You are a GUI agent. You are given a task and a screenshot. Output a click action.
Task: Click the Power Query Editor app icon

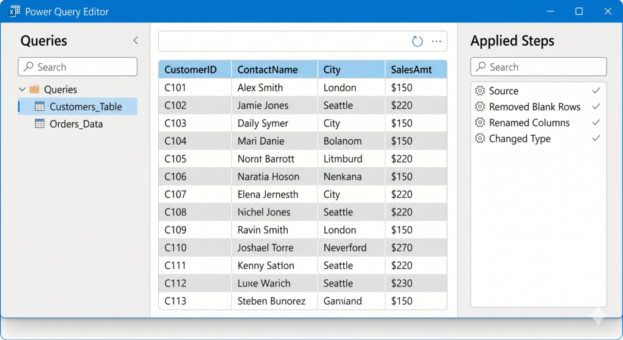point(15,11)
